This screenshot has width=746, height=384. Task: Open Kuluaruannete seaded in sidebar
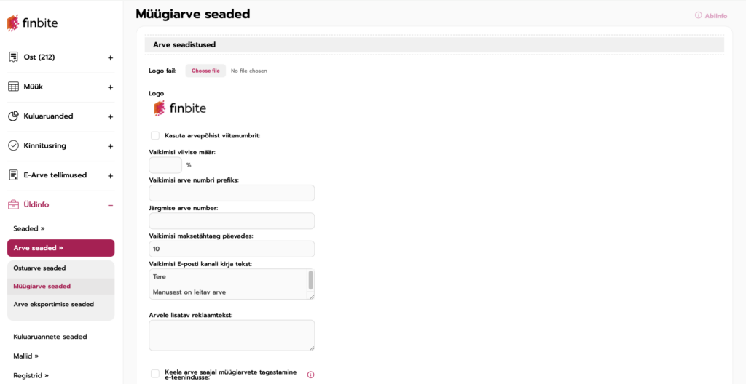(x=50, y=337)
